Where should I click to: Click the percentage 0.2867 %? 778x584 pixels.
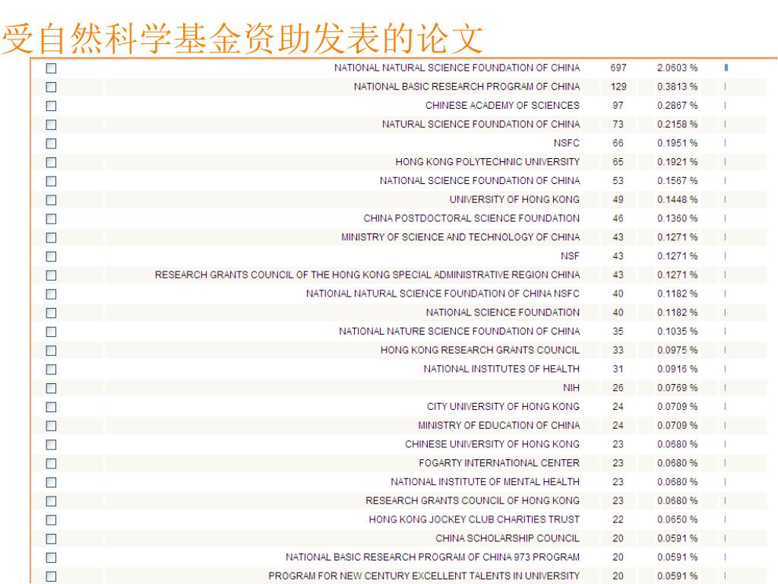click(x=677, y=105)
